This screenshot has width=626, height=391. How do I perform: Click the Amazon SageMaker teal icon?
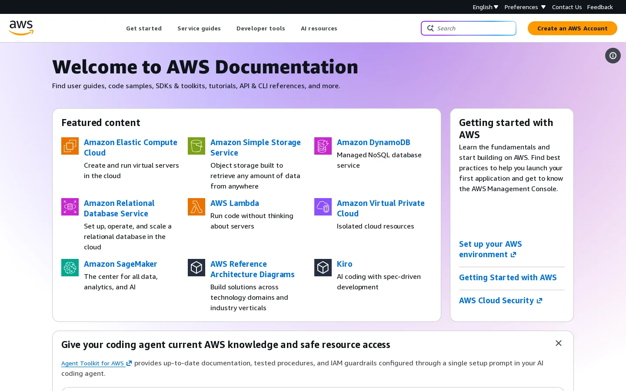click(70, 268)
